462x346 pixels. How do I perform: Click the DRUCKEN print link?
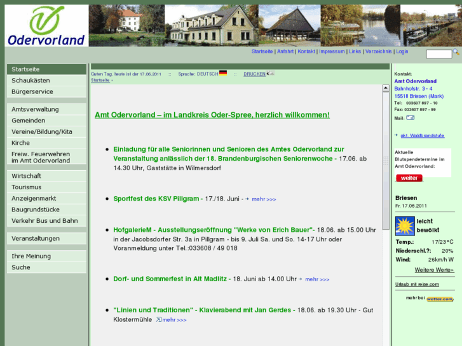pyautogui.click(x=255, y=74)
